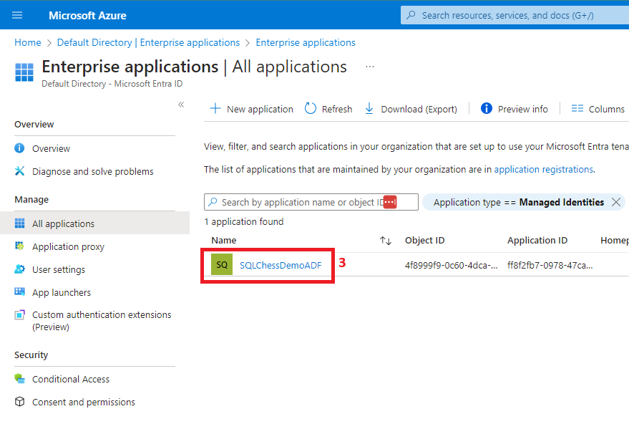Click the Diagnose and solve problems wrench icon

pyautogui.click(x=19, y=171)
